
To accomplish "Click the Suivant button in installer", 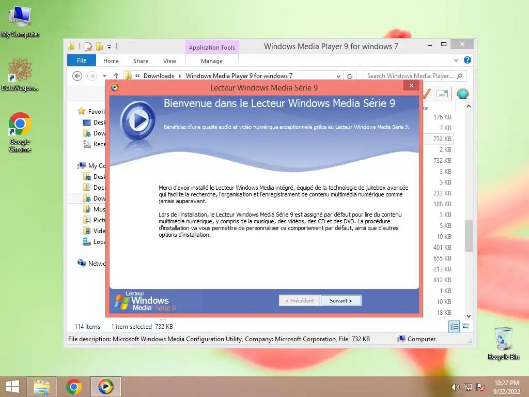I will (341, 300).
